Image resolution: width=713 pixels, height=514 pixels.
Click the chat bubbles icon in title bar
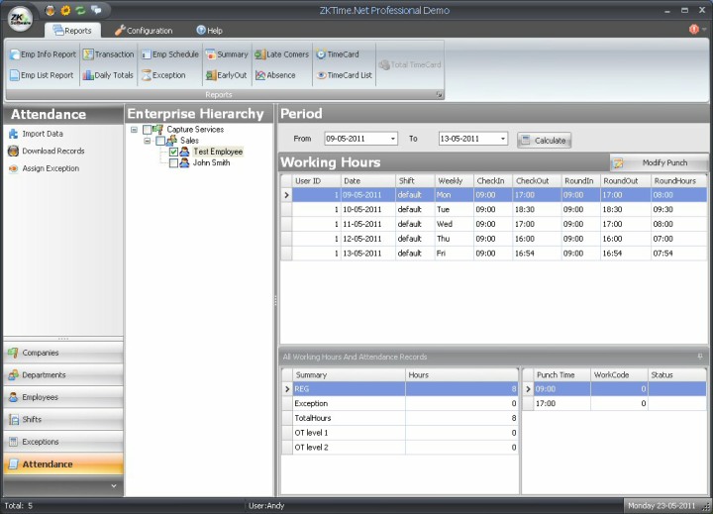click(x=96, y=10)
